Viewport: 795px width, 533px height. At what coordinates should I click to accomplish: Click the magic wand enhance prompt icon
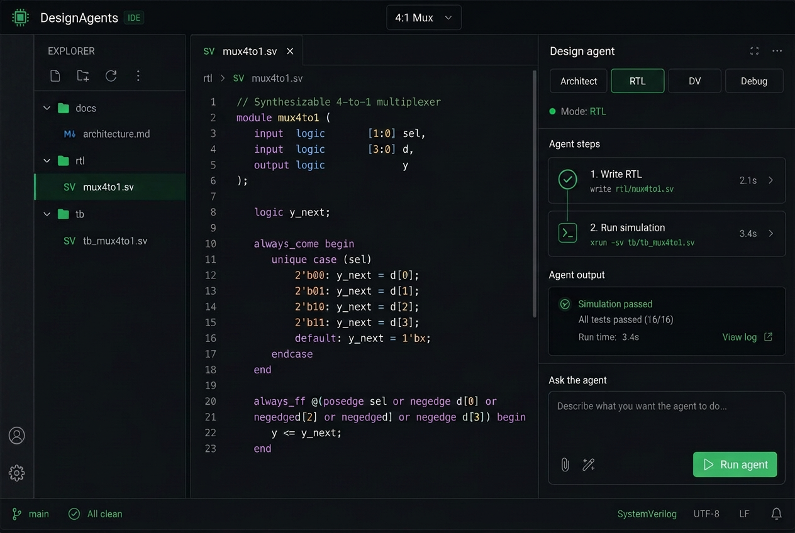(589, 464)
